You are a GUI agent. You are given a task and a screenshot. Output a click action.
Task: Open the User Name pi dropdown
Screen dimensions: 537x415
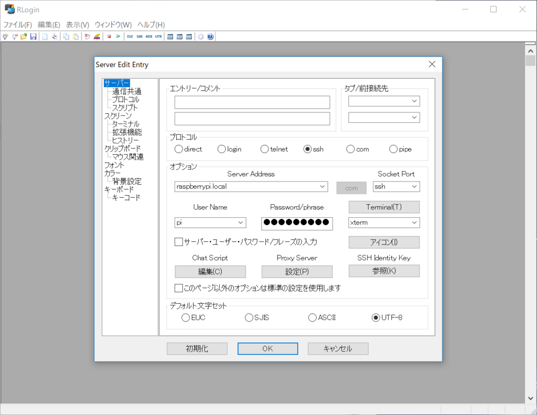point(240,223)
